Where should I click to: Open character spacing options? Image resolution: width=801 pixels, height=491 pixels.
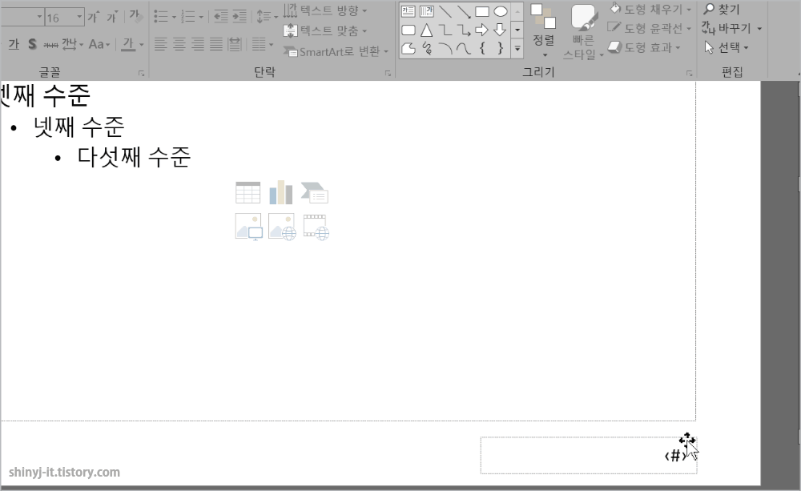[72, 44]
